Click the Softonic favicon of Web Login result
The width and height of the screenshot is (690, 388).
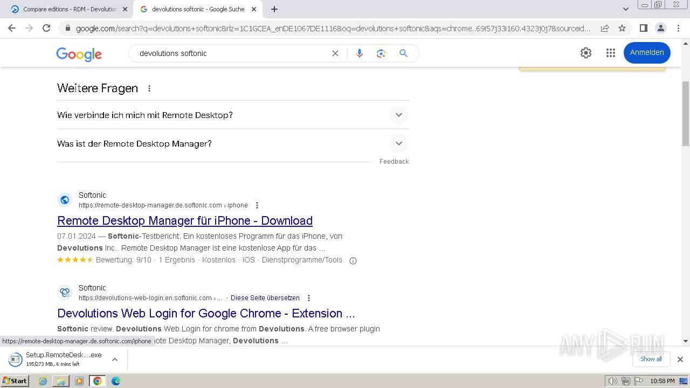pyautogui.click(x=65, y=293)
